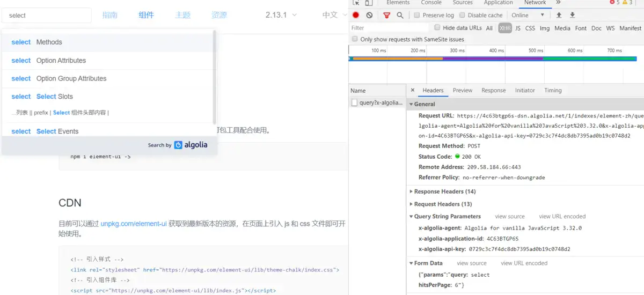Open the unpkg.com/element-ui link
This screenshot has height=295, width=644.
coord(134,224)
